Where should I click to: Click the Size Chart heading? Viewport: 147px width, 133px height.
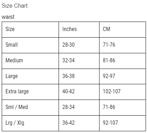(15, 6)
